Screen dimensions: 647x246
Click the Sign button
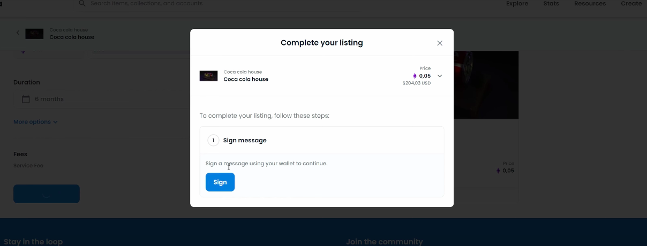(x=220, y=182)
